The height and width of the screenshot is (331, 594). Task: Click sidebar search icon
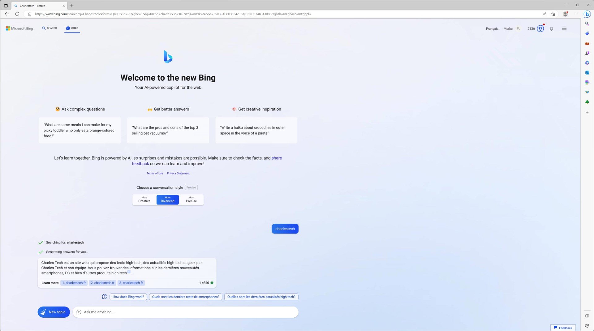pos(587,24)
